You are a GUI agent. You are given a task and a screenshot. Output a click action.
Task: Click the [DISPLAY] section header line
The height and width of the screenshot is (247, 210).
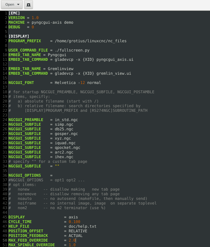[19, 36]
